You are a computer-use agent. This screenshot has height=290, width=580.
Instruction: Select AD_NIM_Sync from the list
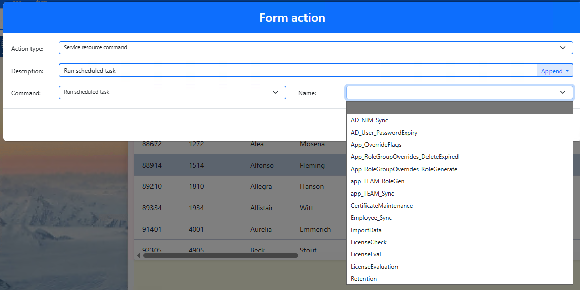tap(460, 120)
